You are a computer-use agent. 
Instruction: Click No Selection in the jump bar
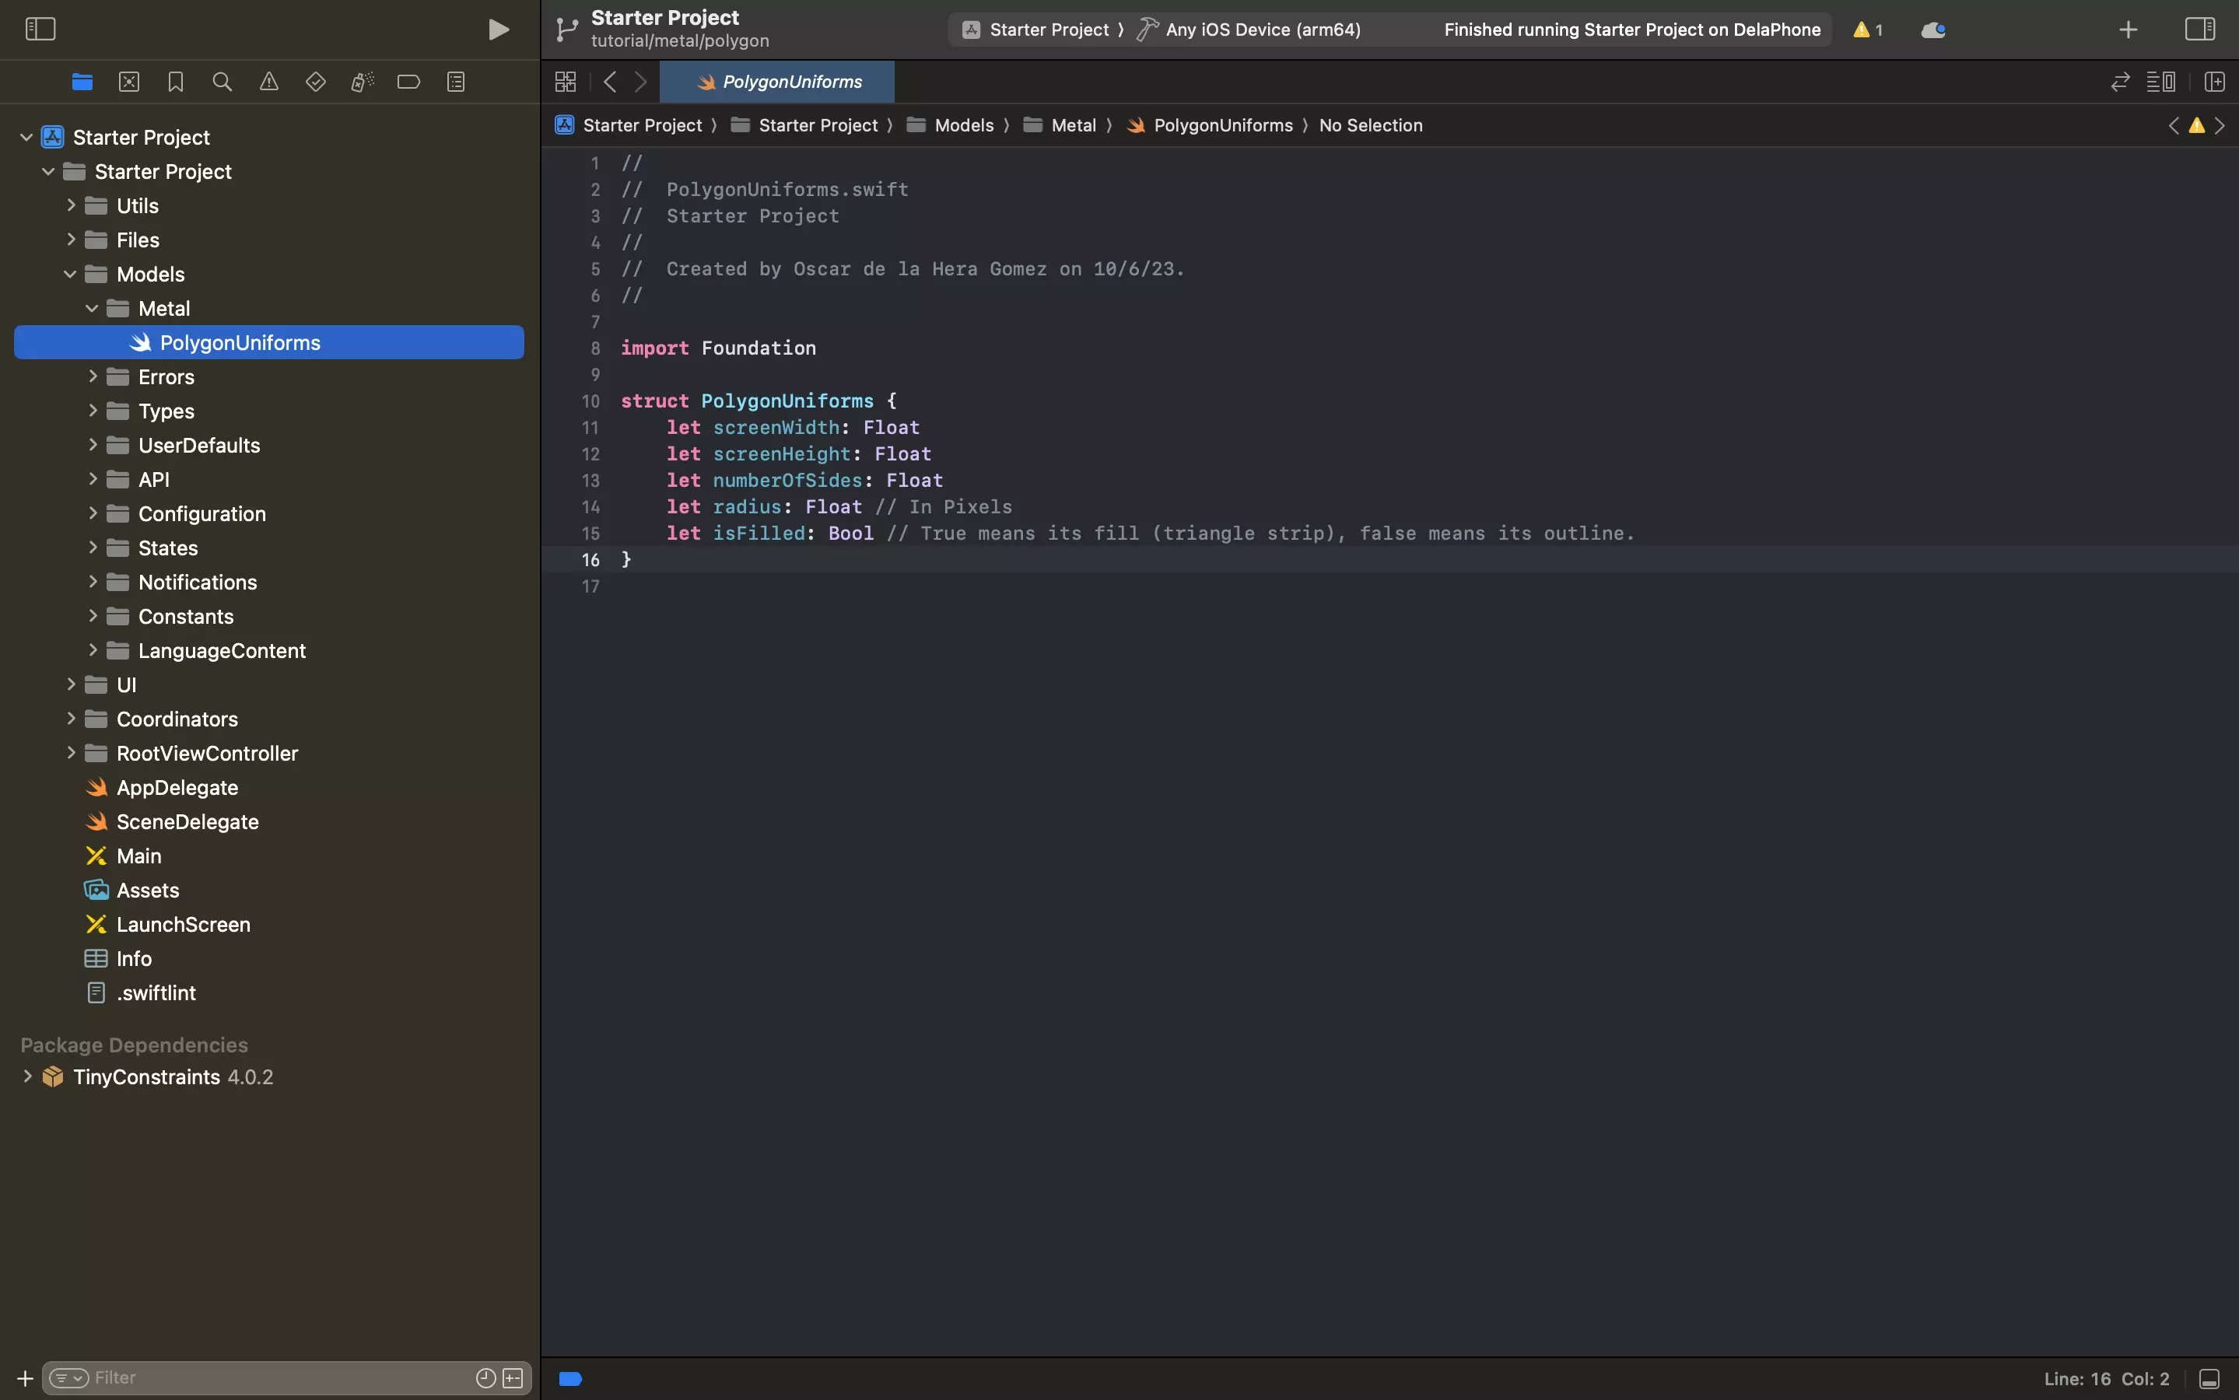(x=1371, y=125)
